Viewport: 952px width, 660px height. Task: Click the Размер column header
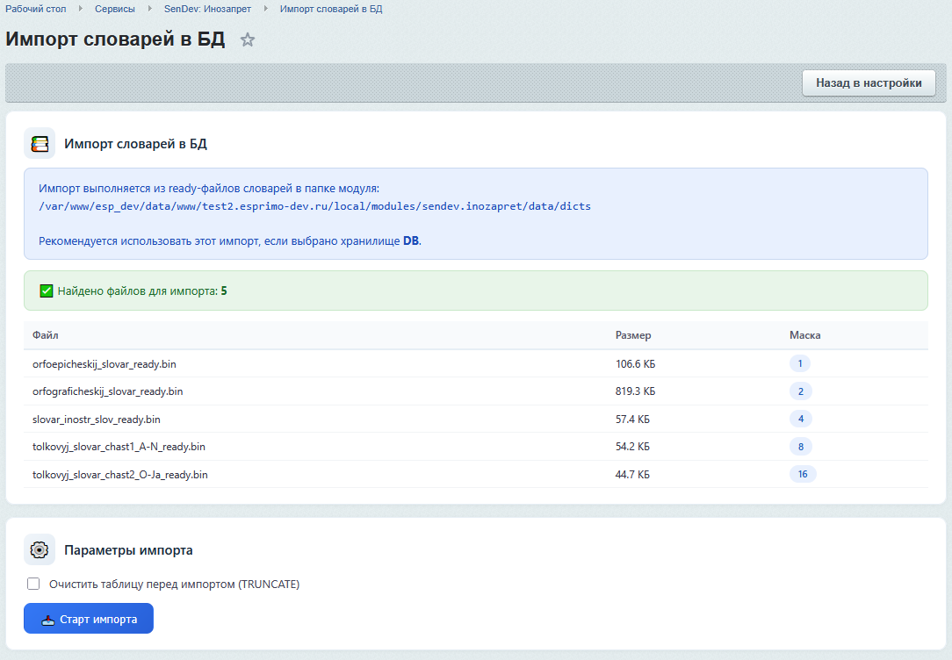click(x=633, y=335)
